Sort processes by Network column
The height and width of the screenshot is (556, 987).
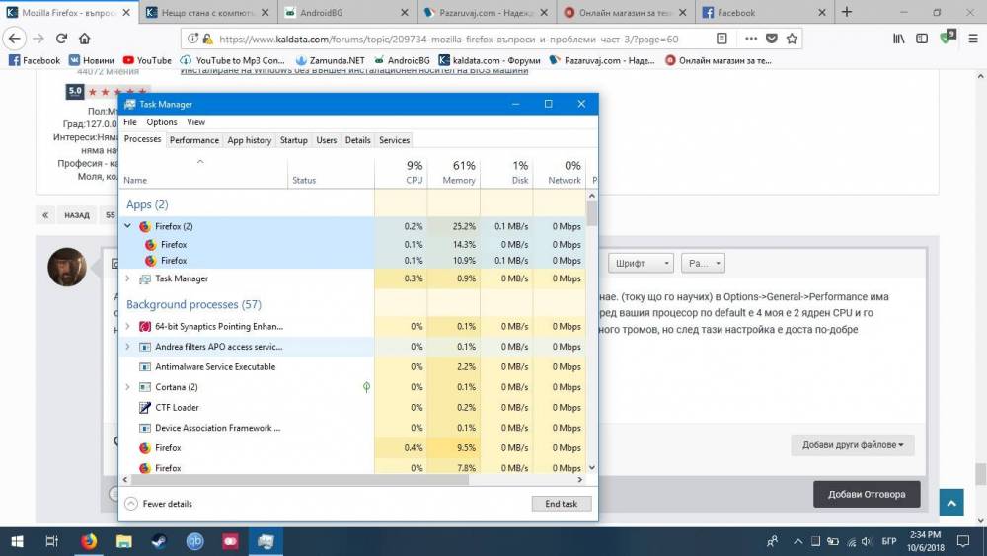tap(560, 173)
